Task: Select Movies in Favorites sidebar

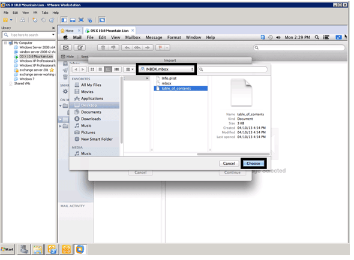Action: 87,92
